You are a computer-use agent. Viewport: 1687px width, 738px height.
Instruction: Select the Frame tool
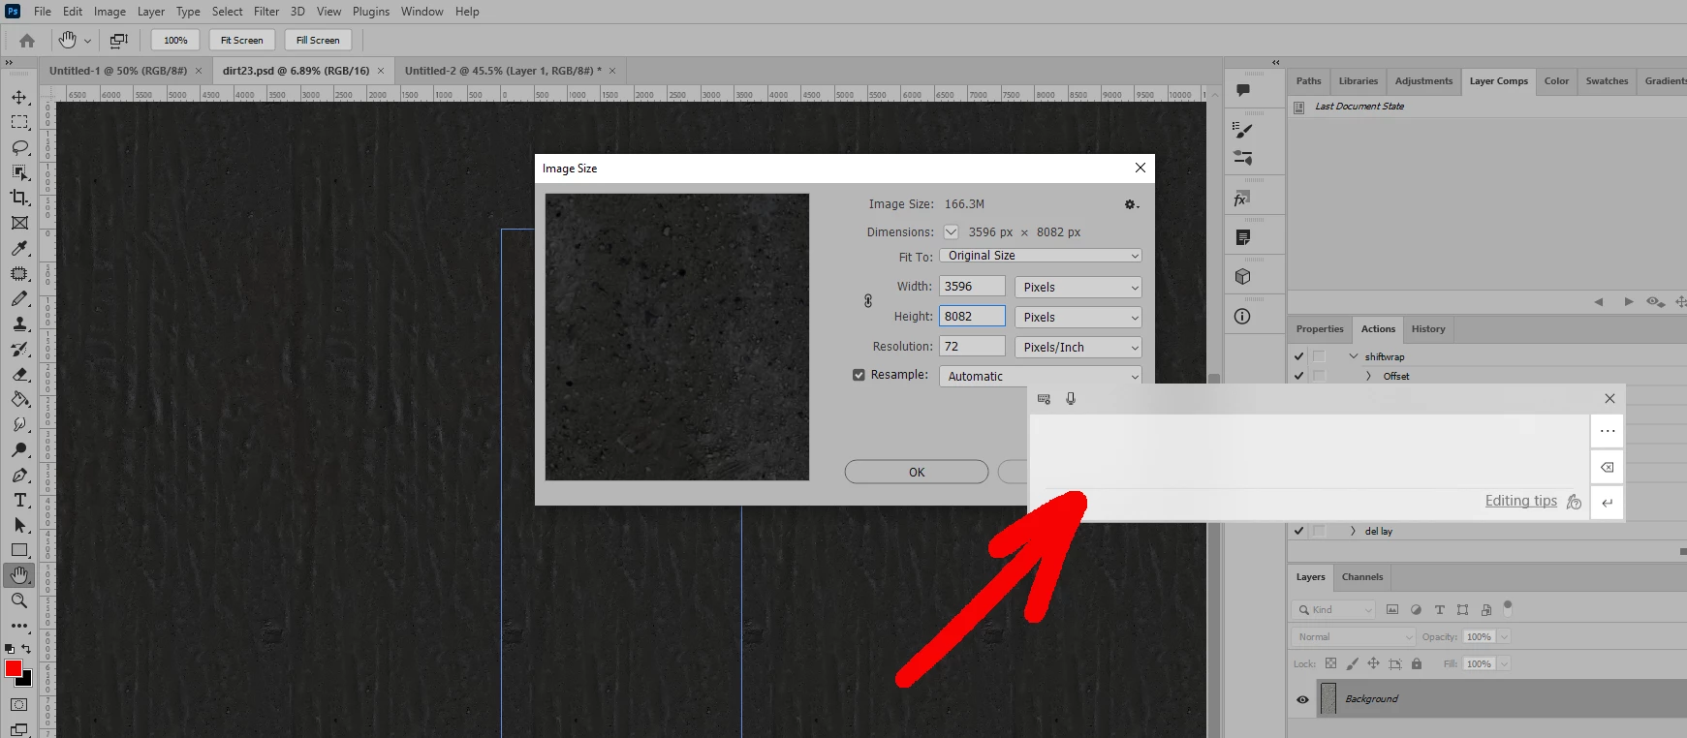(19, 223)
